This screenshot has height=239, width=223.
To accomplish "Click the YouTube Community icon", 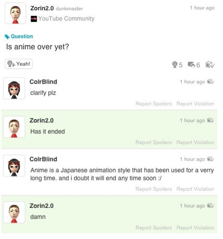I will click(34, 19).
